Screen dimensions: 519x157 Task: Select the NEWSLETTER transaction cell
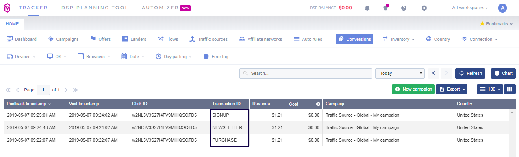point(229,127)
